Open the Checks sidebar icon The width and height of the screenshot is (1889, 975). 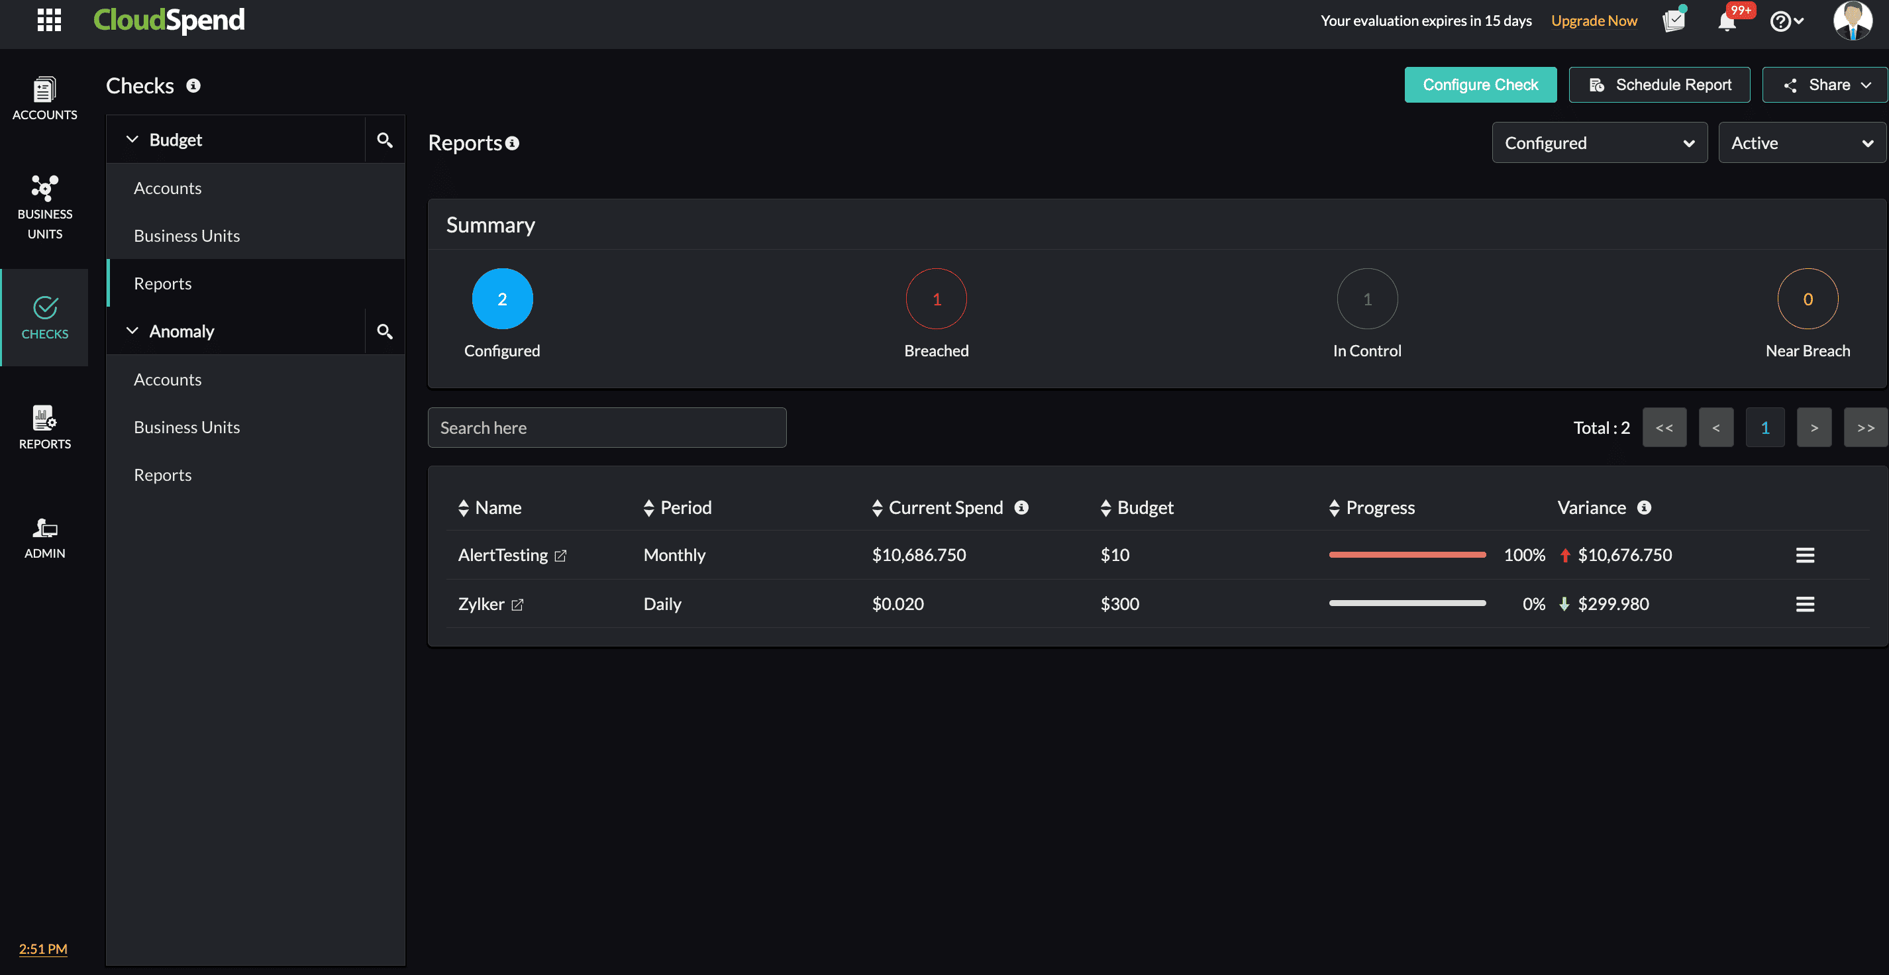(x=45, y=317)
